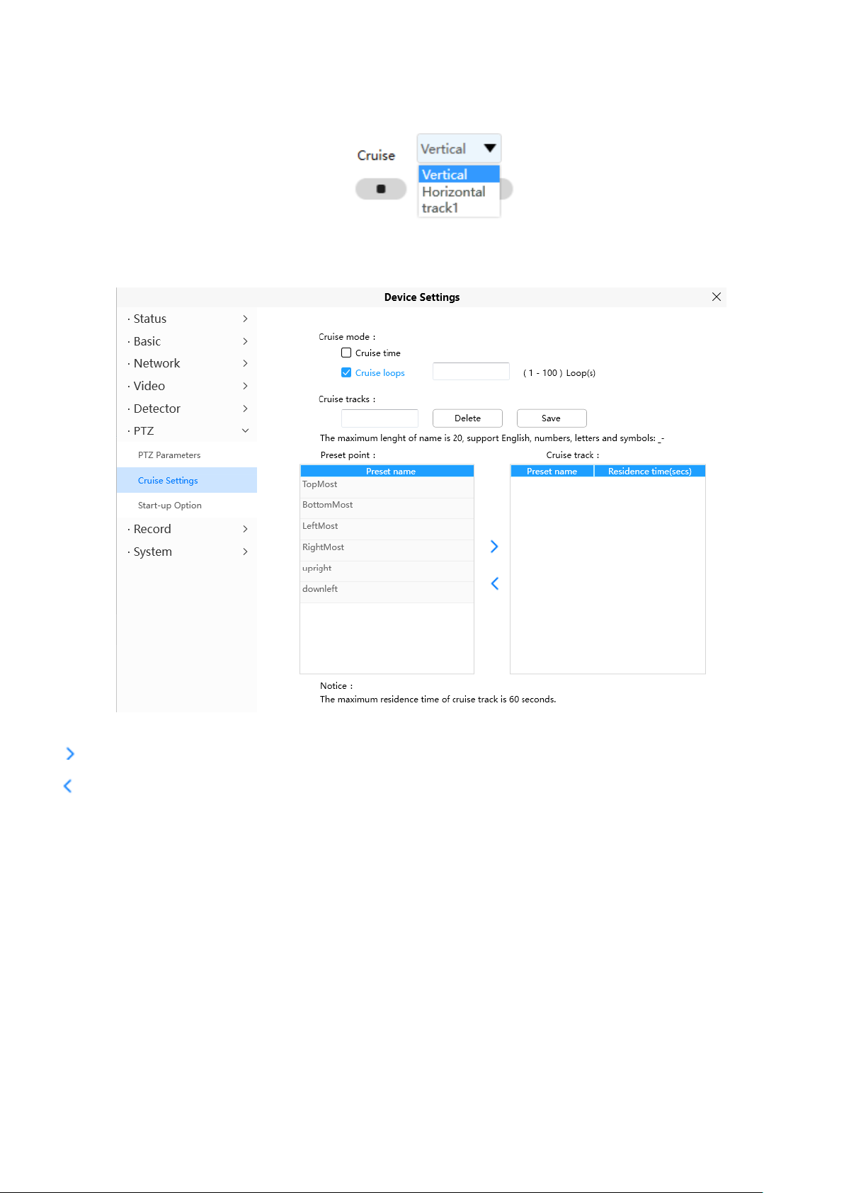Close the Device Settings dialog
This screenshot has width=844, height=1193.
(x=717, y=297)
